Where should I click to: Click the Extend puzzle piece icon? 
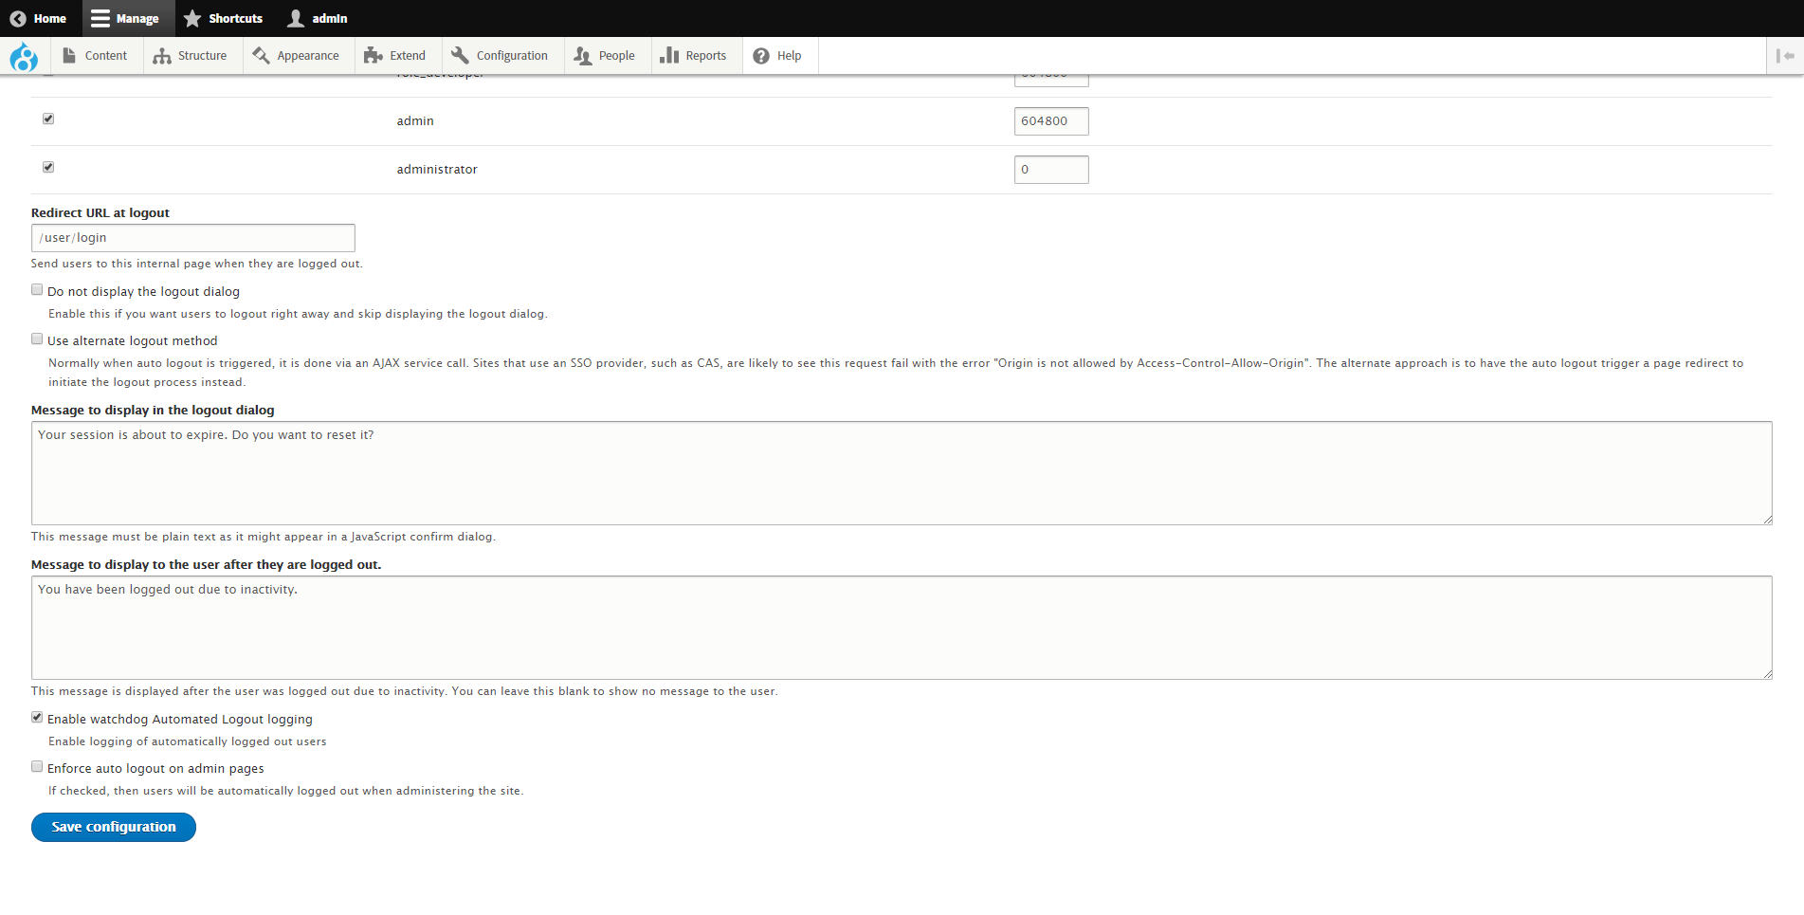tap(374, 56)
